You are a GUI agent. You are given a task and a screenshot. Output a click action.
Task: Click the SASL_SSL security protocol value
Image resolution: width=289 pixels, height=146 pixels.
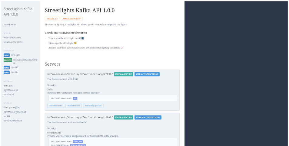(78, 141)
